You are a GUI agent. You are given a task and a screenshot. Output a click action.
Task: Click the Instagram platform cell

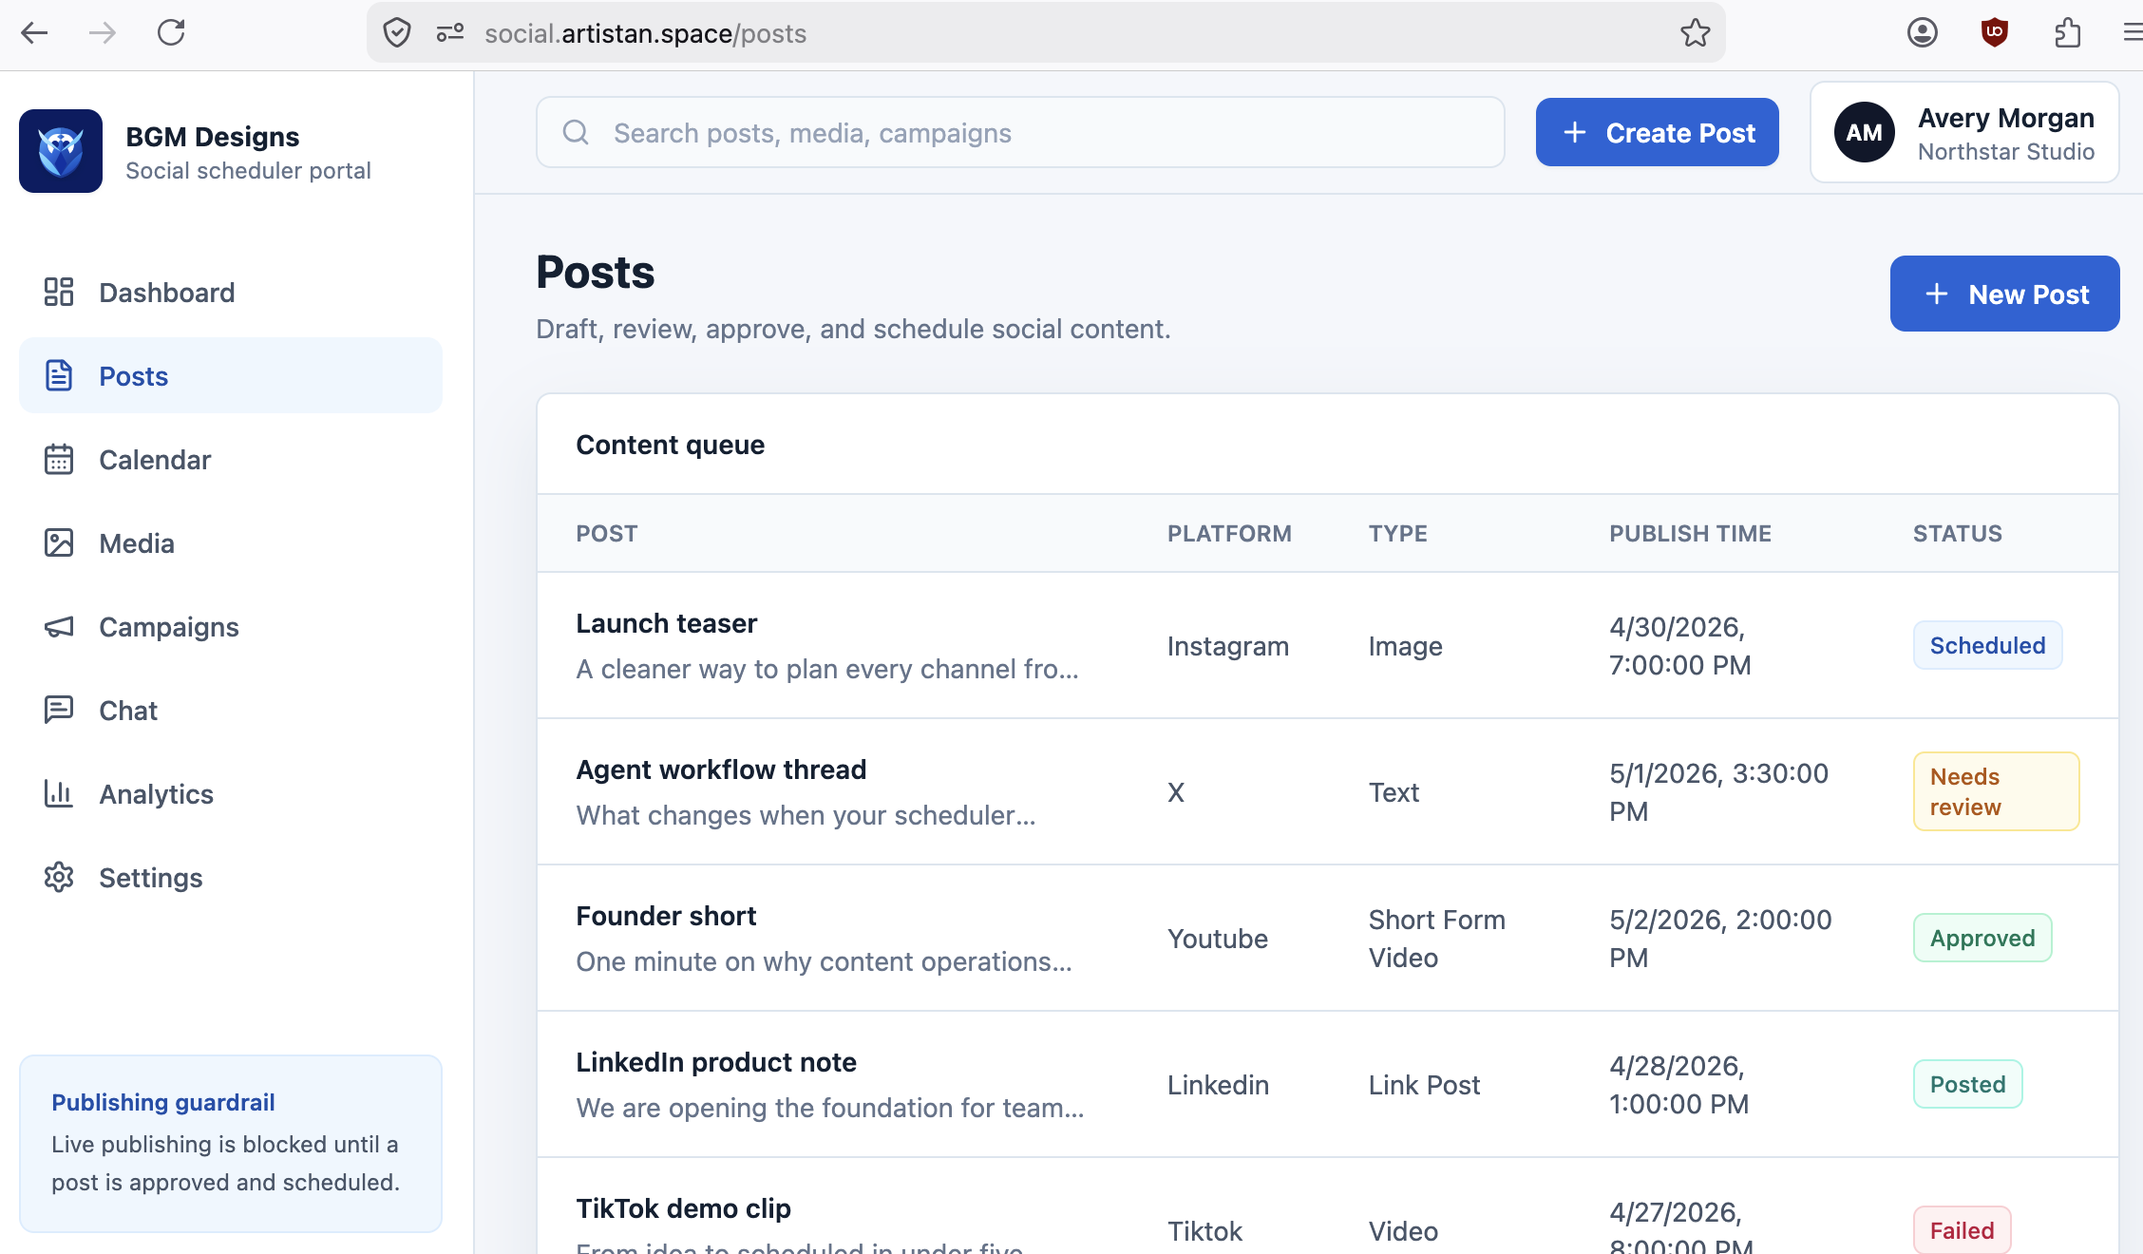tap(1227, 646)
